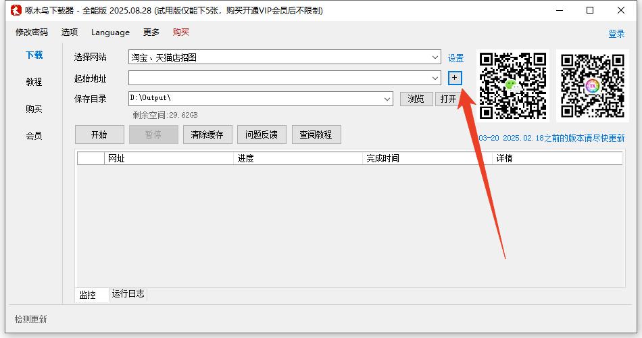
Task: Open the WeChat QR code image
Action: [512, 86]
